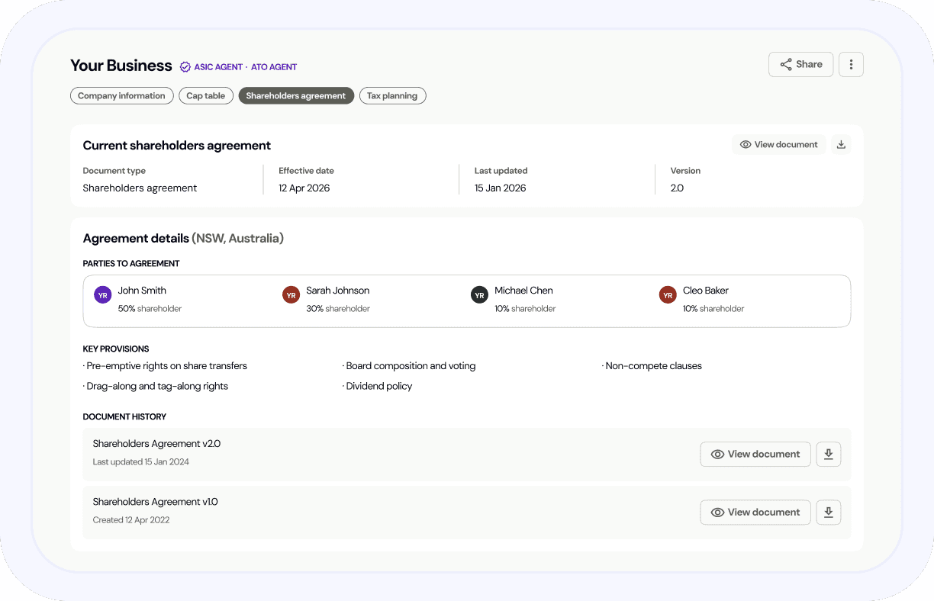Click the Pre-emptive rights on share transfers provision

pyautogui.click(x=166, y=366)
